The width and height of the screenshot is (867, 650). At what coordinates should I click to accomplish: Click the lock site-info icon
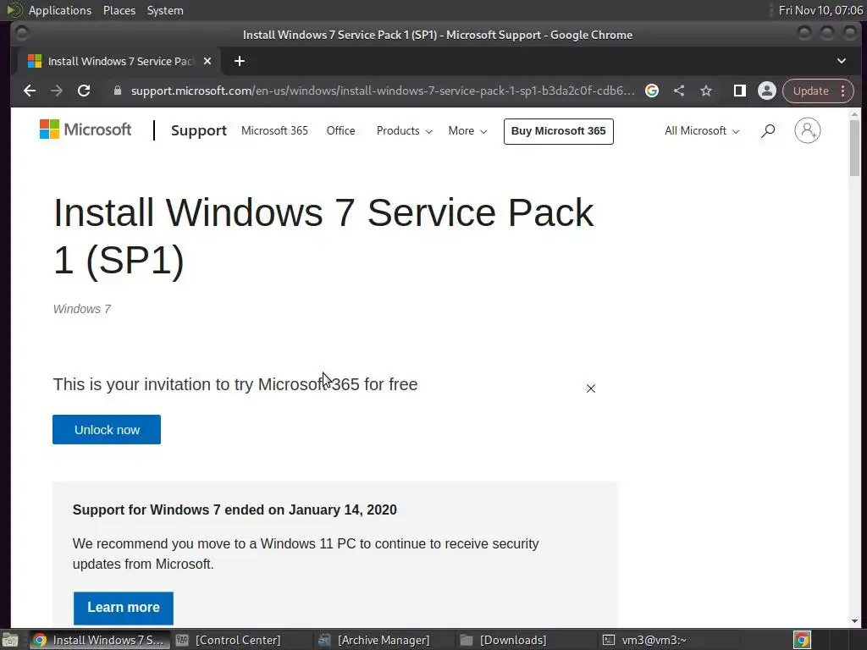tap(117, 91)
